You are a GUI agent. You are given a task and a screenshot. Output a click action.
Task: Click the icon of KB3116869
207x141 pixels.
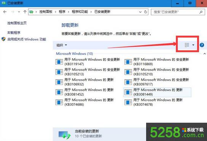click(128, 62)
